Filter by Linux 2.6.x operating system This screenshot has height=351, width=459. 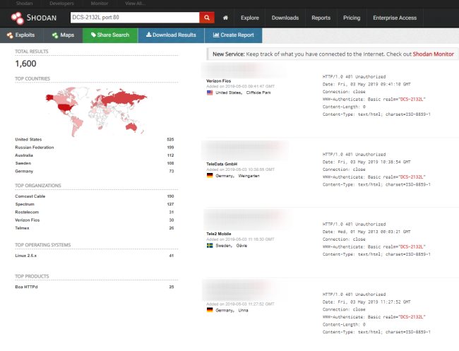coord(25,256)
